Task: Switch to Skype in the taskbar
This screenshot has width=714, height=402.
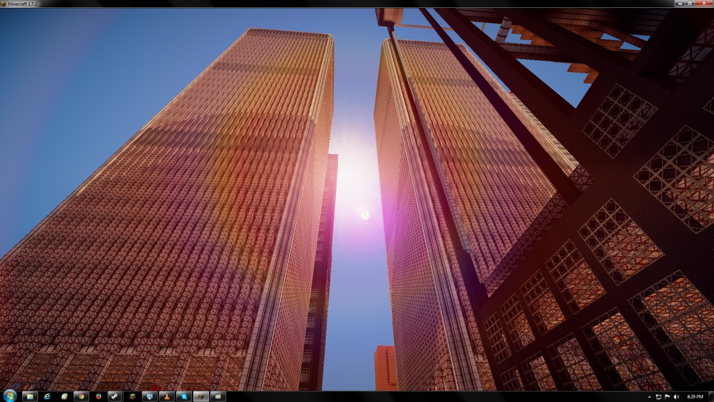Action: 184,396
